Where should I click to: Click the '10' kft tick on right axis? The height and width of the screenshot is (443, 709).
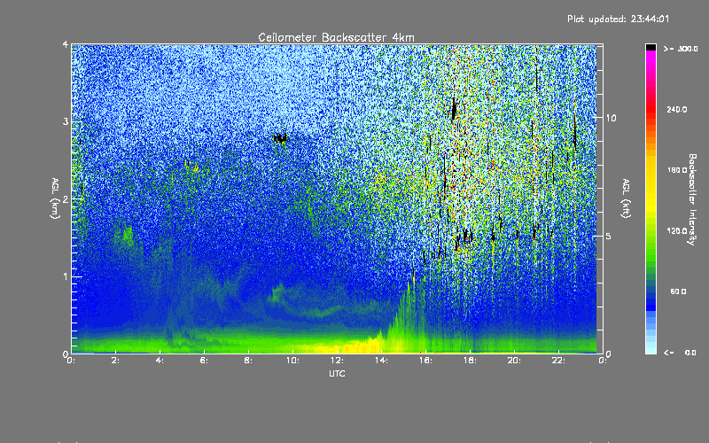point(611,119)
